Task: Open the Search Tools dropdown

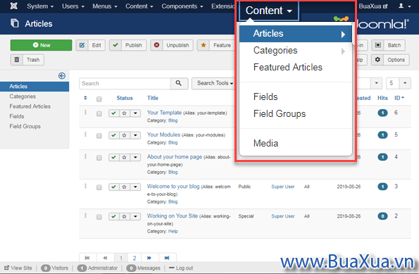Action: 213,83
